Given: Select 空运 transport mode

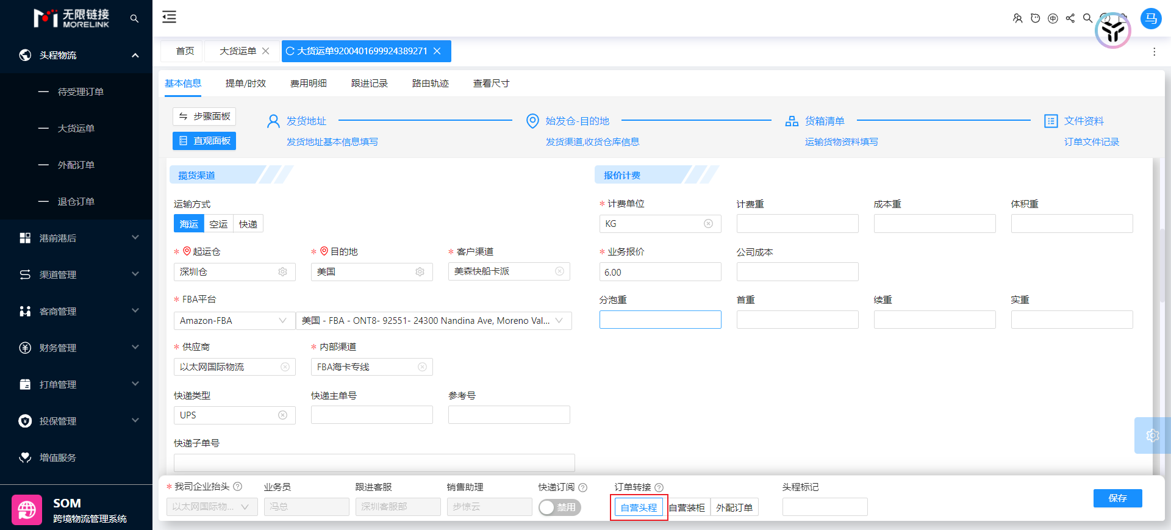Looking at the screenshot, I should pyautogui.click(x=218, y=224).
